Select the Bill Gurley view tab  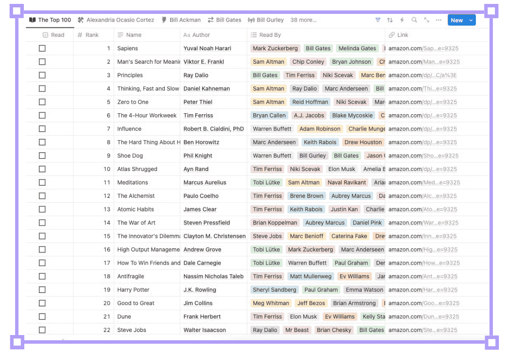point(265,20)
